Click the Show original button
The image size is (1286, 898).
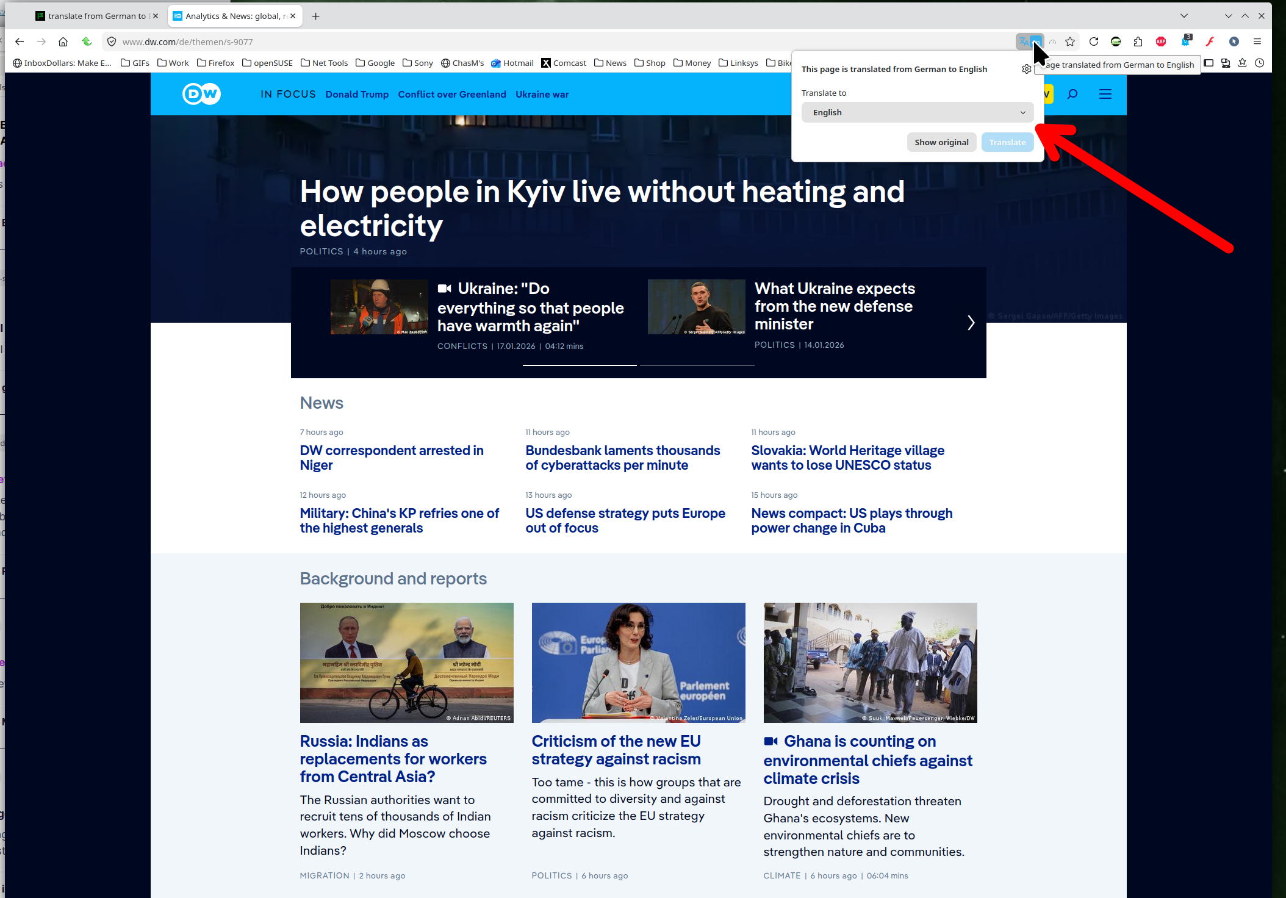point(941,142)
